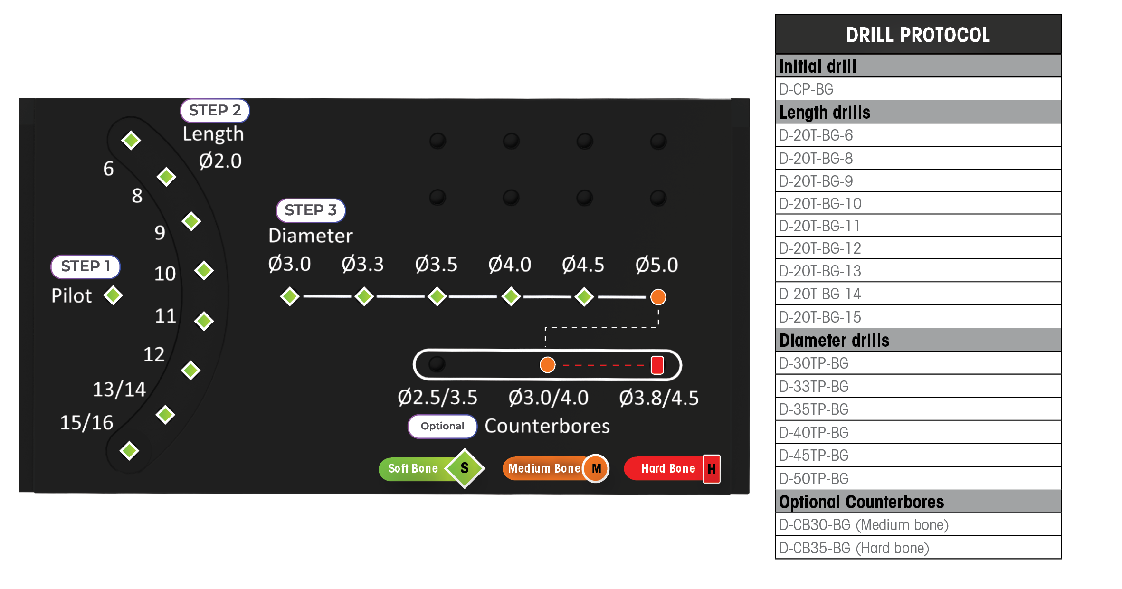The image size is (1122, 589).
Task: Select the D-CB30-BG (Medium bone) row
Action: [x=918, y=524]
